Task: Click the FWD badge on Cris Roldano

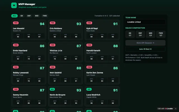Action: [x=53, y=23]
